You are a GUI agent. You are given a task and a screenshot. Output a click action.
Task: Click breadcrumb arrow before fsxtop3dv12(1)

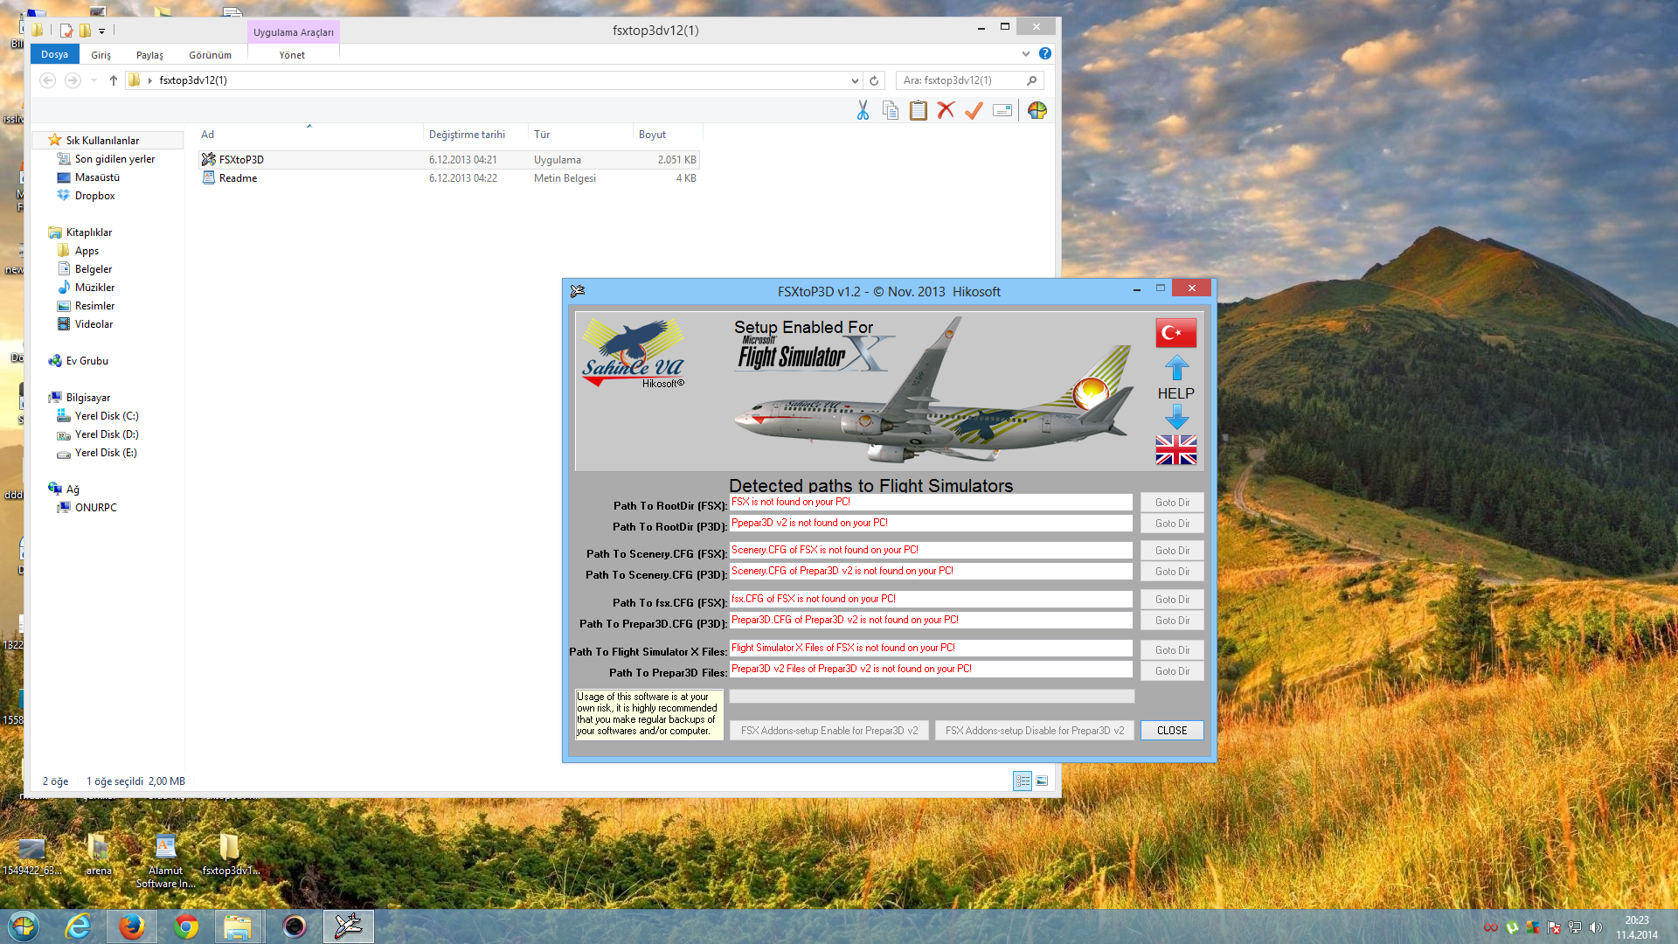click(x=150, y=80)
